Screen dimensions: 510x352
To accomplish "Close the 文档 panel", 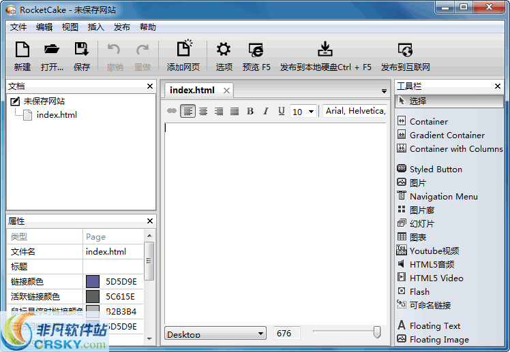I will pyautogui.click(x=150, y=86).
